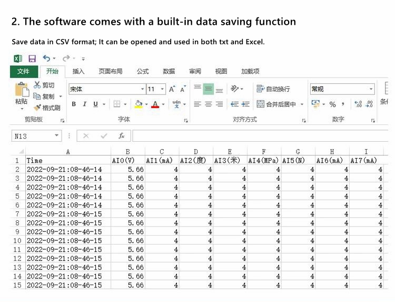Click the Save icon in quick access toolbar

tap(32, 59)
